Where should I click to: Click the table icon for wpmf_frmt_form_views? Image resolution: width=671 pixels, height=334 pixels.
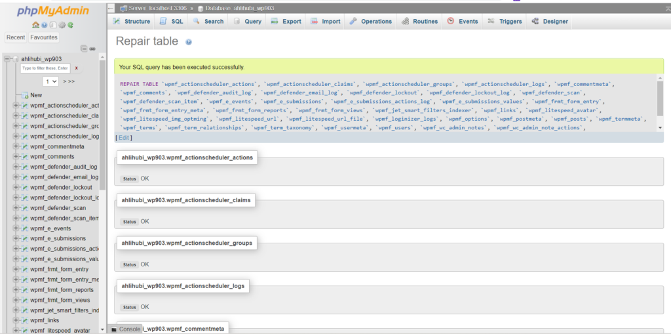coord(25,300)
